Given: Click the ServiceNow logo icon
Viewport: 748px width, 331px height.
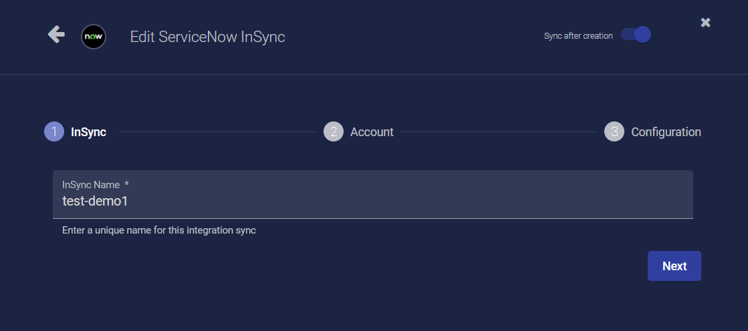Looking at the screenshot, I should coord(94,37).
